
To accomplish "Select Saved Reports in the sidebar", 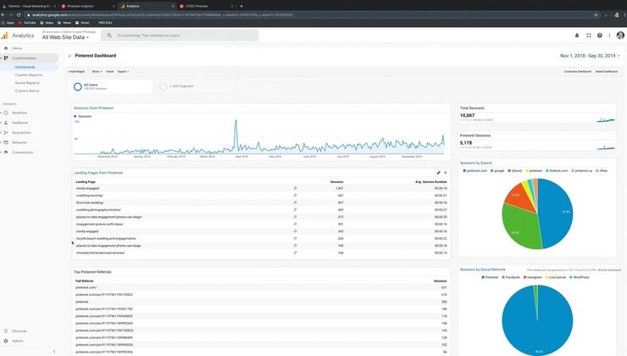I will [x=27, y=83].
